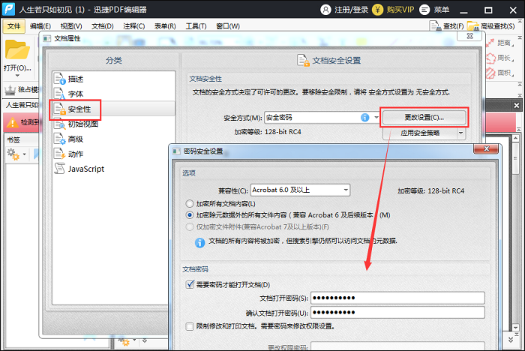Click the 注册/登录 link
The image size is (525, 351).
coord(351,10)
